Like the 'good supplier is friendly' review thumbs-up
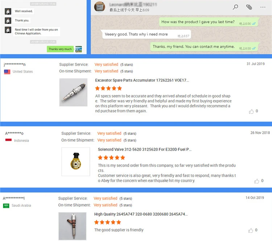Viewport: 272px width, 244px height. click(251, 230)
